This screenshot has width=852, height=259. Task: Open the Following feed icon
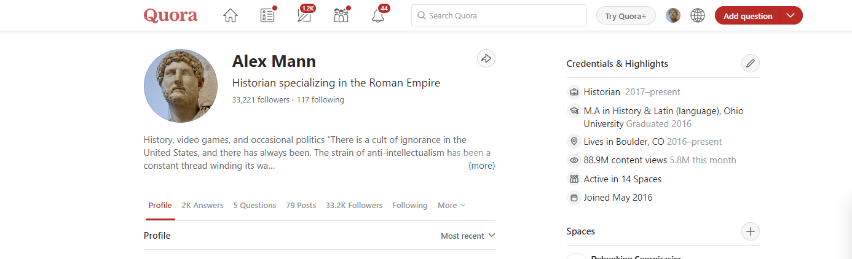point(267,15)
